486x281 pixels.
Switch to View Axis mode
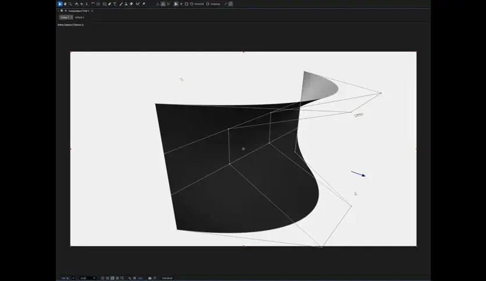click(169, 4)
